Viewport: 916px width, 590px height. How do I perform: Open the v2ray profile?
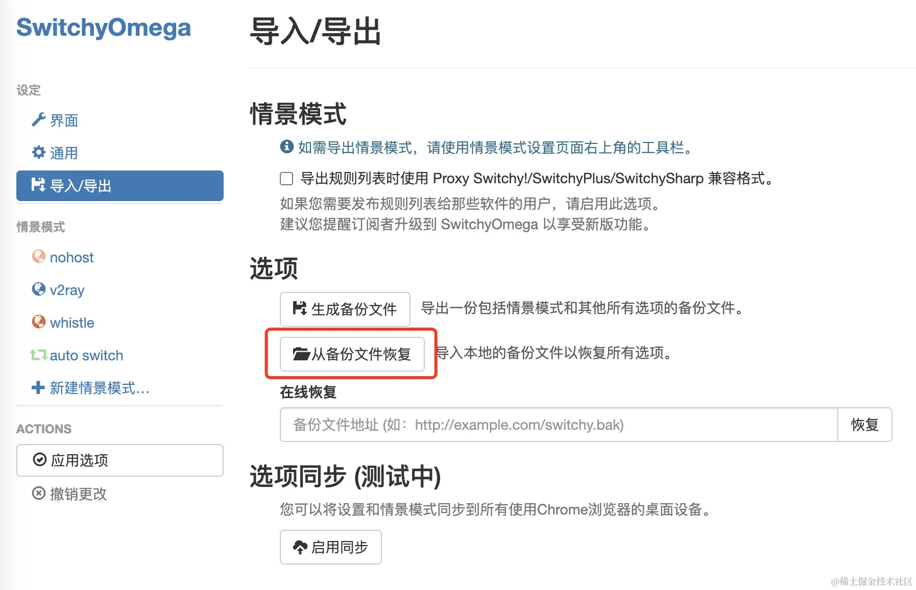point(120,290)
